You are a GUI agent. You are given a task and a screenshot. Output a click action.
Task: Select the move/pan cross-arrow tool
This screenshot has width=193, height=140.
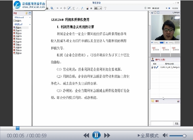[65, 8]
